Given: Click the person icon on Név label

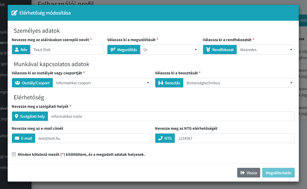Looking at the screenshot, I should tap(17, 50).
